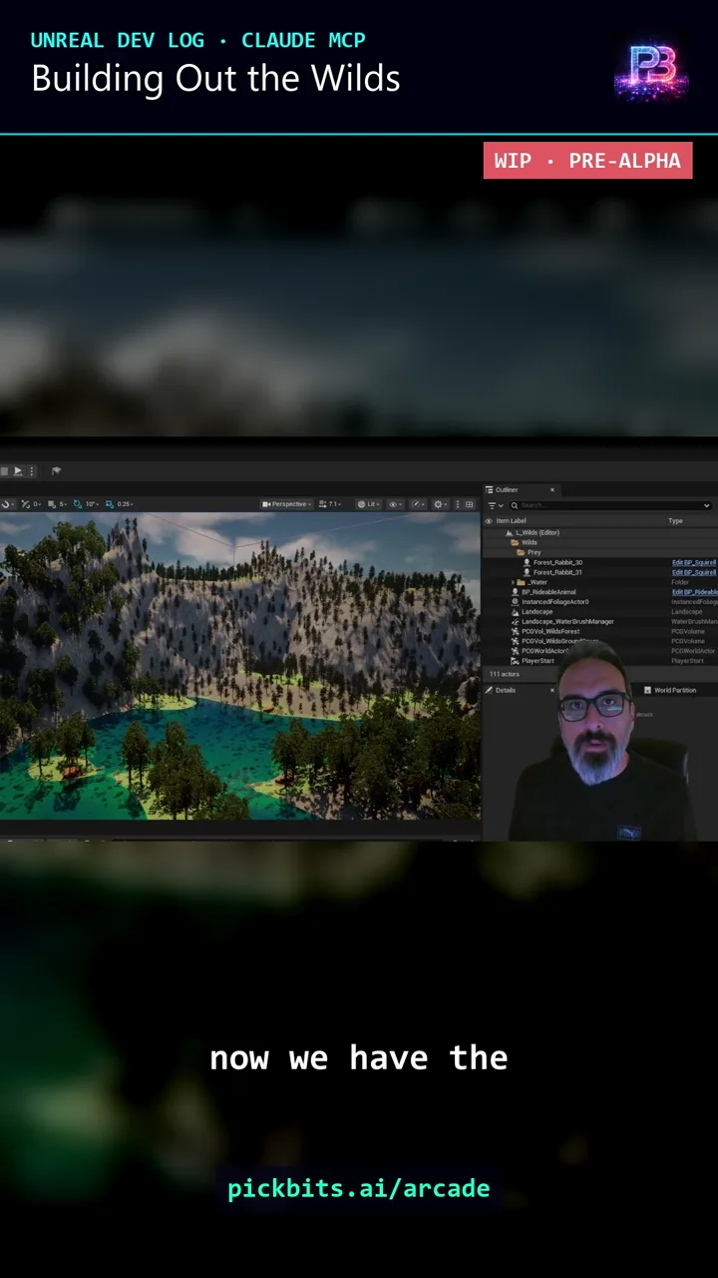Switch to the Outliner tab
This screenshot has height=1278, width=718.
point(507,489)
